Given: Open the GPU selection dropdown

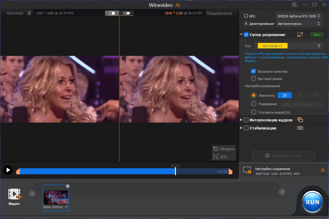Looking at the screenshot, I should [x=299, y=16].
